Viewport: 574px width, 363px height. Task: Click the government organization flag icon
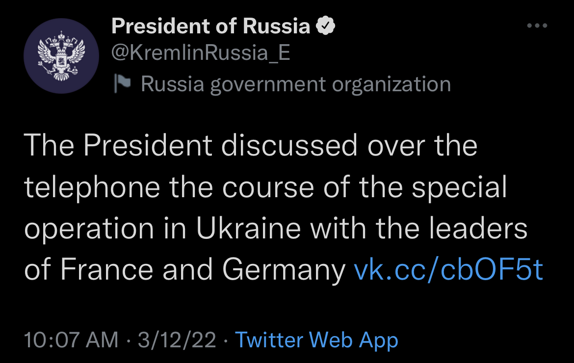pos(122,83)
